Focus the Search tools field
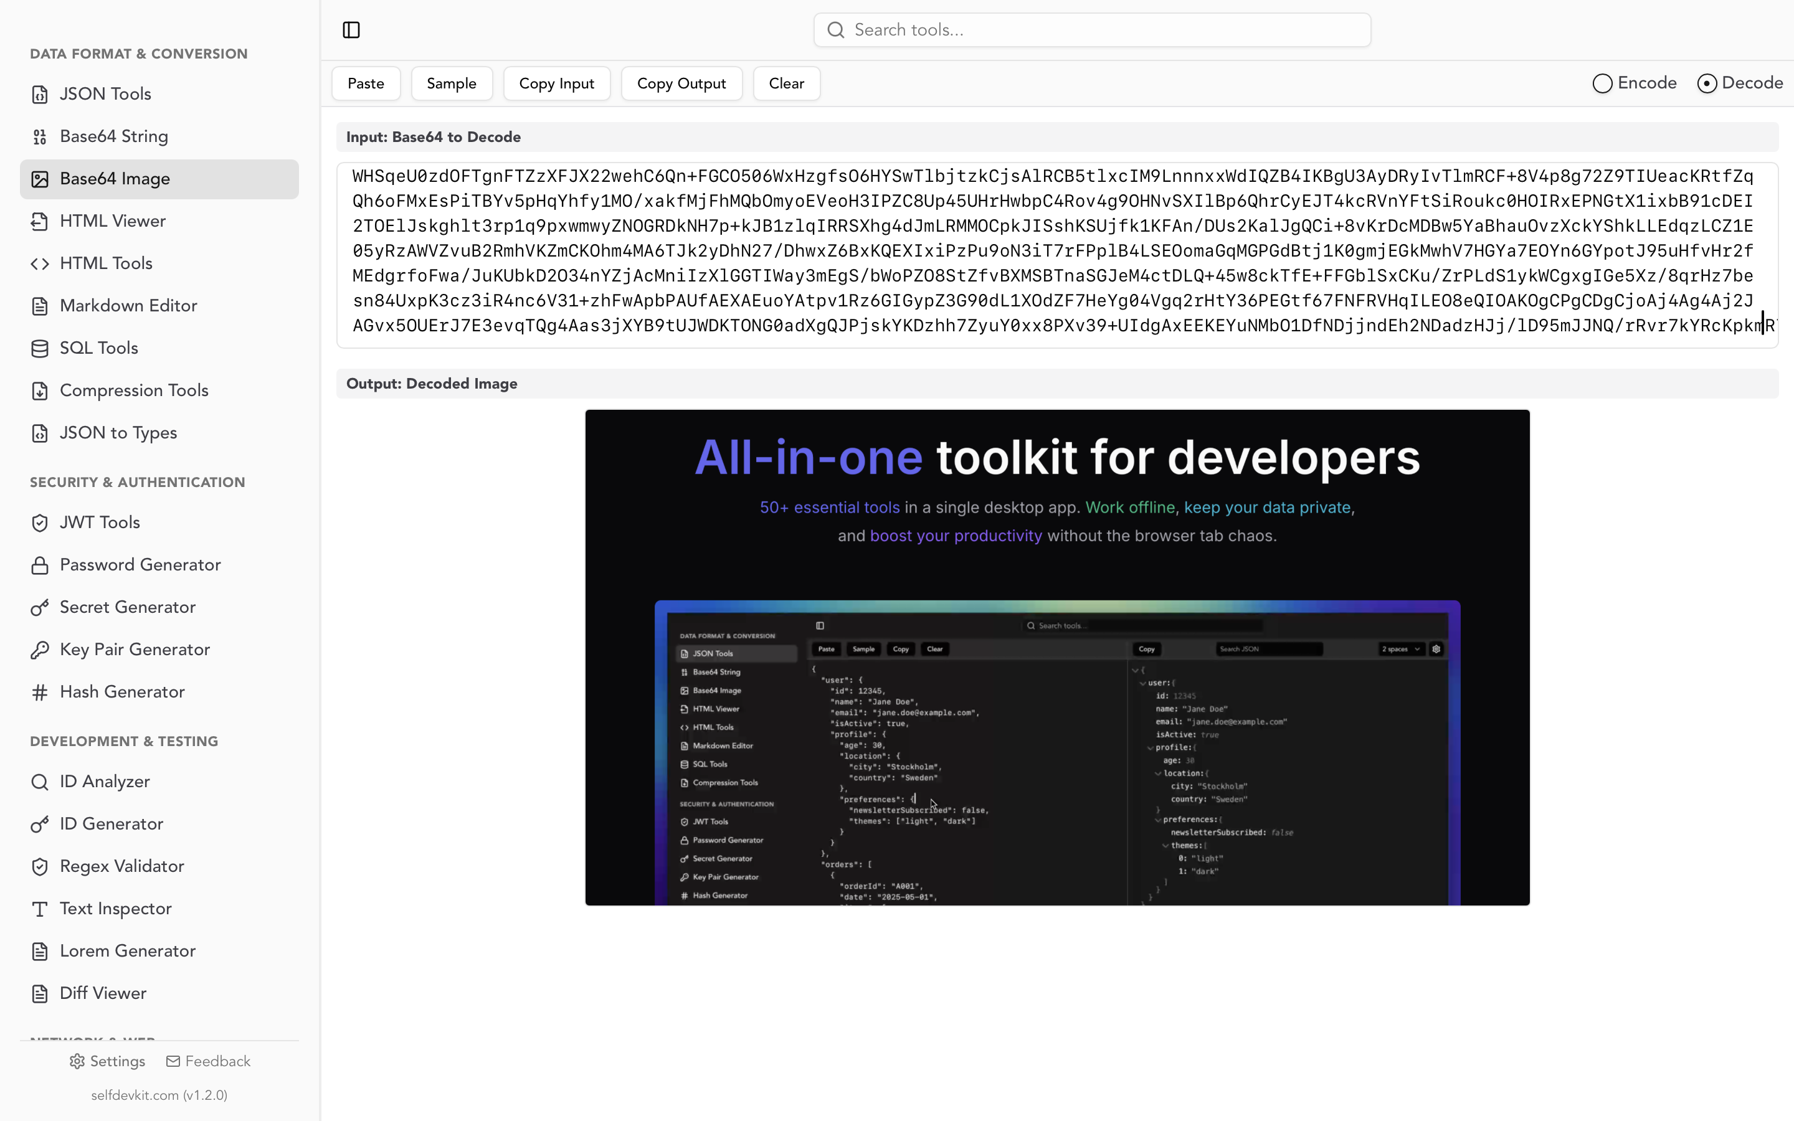The width and height of the screenshot is (1794, 1121). [1091, 31]
